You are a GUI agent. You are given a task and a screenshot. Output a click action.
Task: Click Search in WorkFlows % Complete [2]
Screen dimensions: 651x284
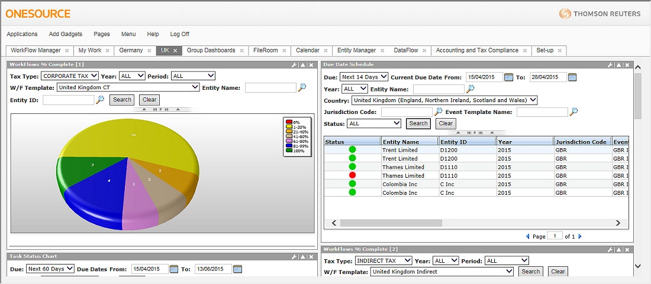531,272
